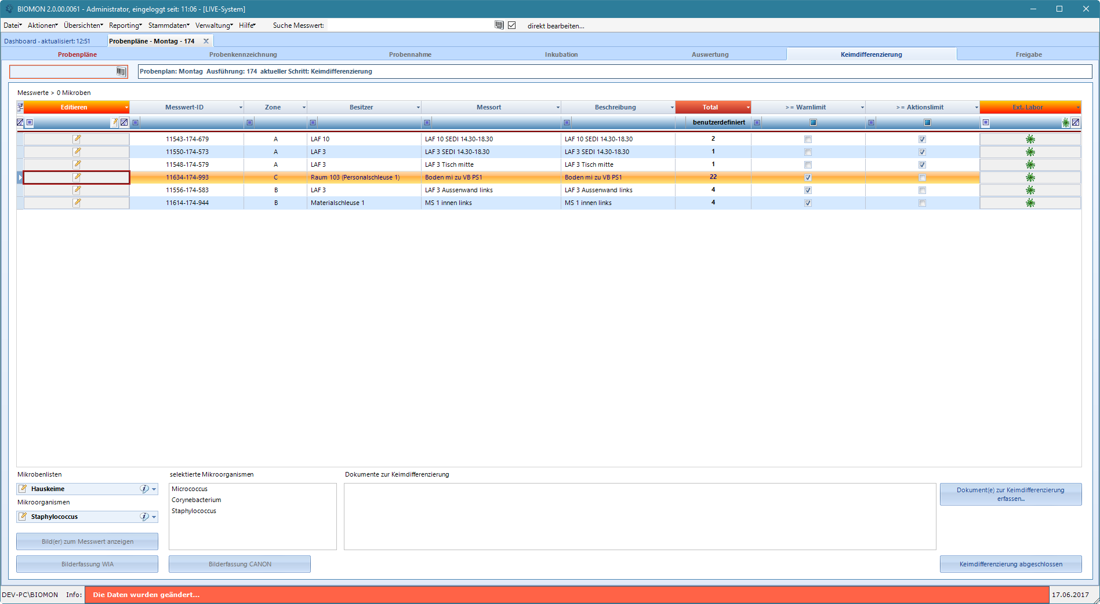This screenshot has height=604, width=1100.
Task: Click Keimdifferenzierung abgeschlossen button
Action: (1011, 564)
